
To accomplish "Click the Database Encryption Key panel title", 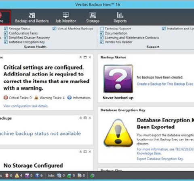I will 123,110.
